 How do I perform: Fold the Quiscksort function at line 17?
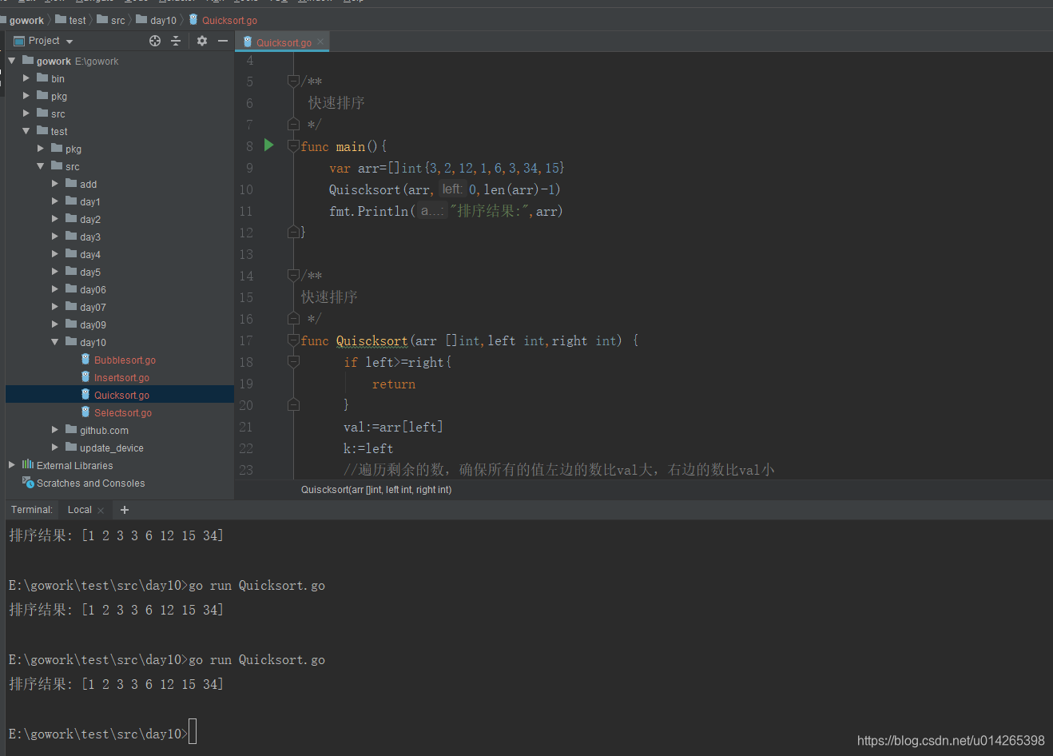click(293, 340)
